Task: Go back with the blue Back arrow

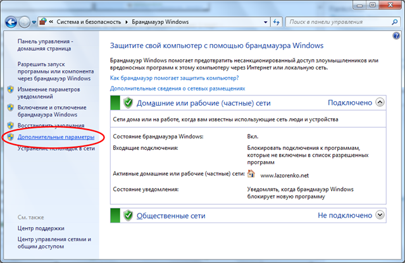Action: 11,22
